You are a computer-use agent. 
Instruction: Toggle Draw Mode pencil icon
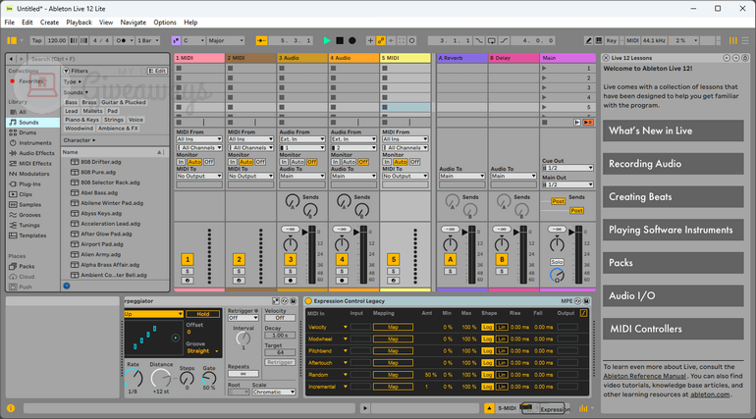(x=589, y=40)
